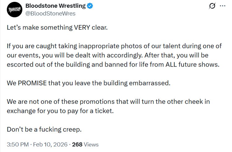
Task: Open the @BloodStoneWres handle link
Action: pos(50,14)
